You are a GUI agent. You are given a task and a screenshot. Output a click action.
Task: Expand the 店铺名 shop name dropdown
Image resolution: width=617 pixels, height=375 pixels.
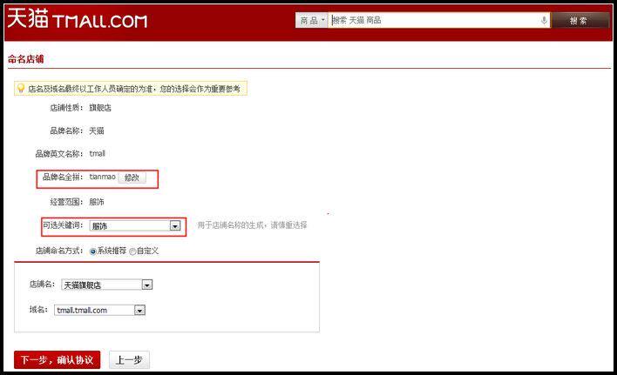click(x=106, y=285)
